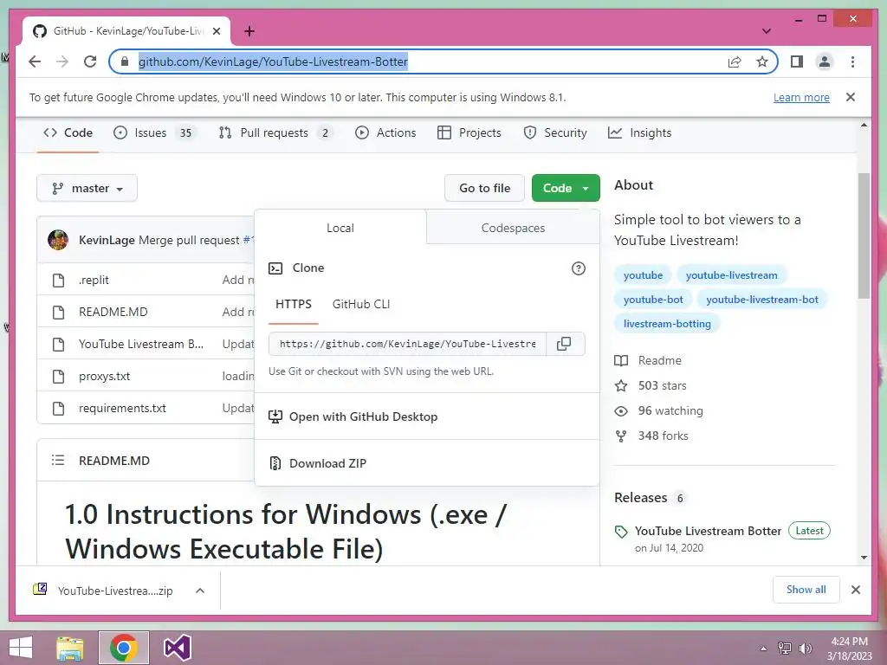Image resolution: width=887 pixels, height=665 pixels.
Task: Click the livestream-botting topic tag
Action: click(x=667, y=324)
